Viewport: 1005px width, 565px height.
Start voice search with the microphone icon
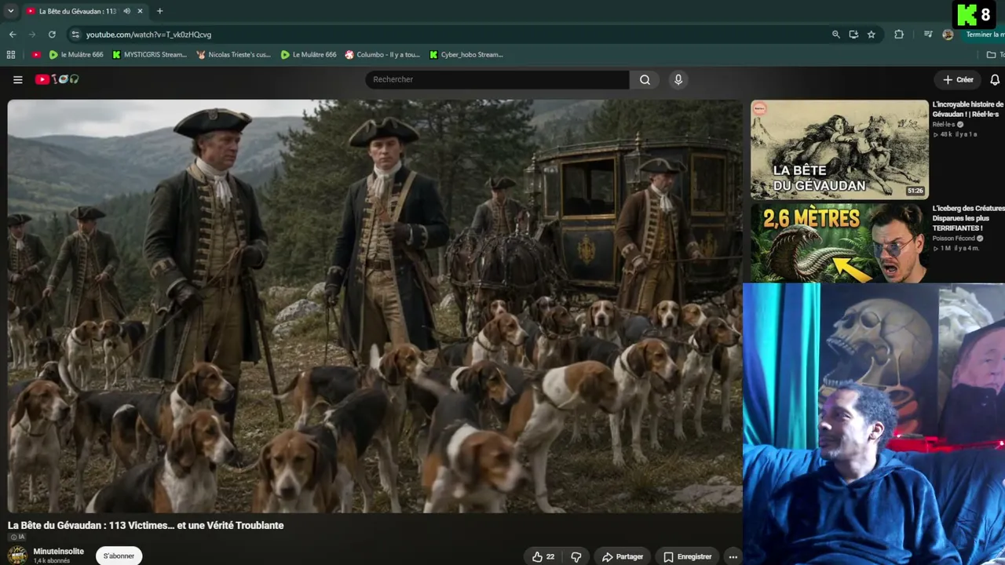point(678,79)
